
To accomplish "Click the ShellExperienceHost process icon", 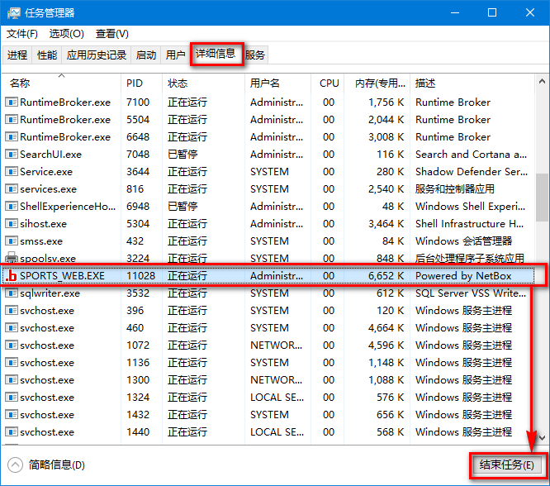I will tap(12, 206).
